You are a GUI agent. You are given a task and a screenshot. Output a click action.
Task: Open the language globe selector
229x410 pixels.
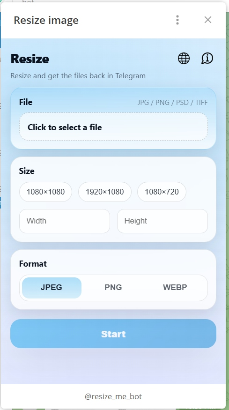tap(184, 58)
